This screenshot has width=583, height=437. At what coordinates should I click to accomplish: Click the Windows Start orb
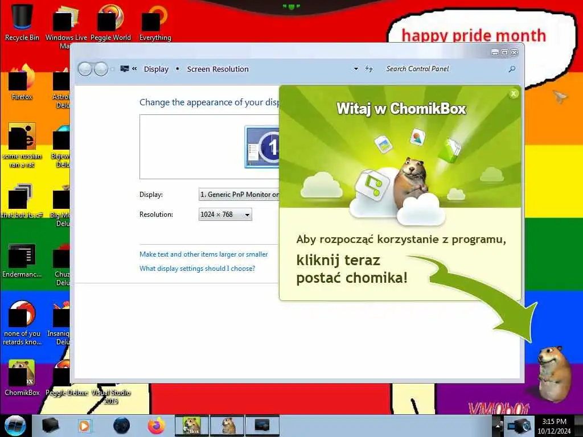tap(15, 426)
